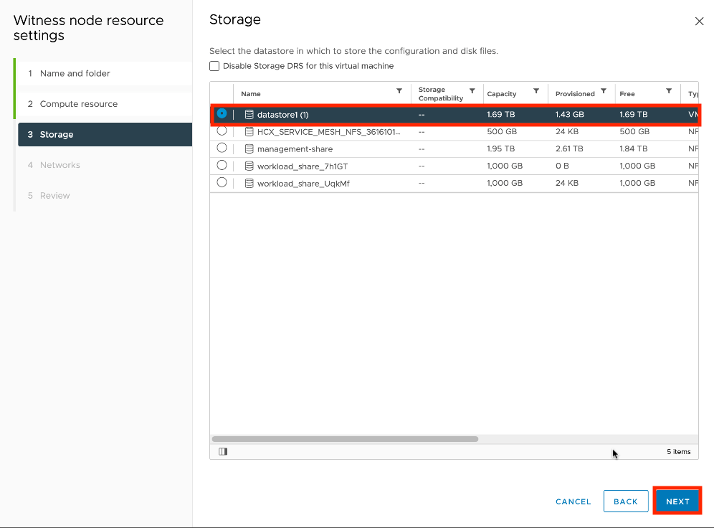
Task: Open the Storage Compatibility column filter
Action: (472, 91)
